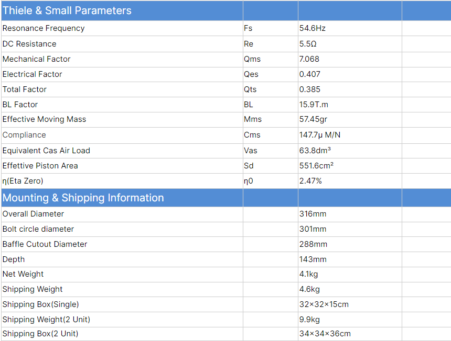Click the Shipping Box(Single) dimensions value
The height and width of the screenshot is (341, 451).
click(324, 304)
